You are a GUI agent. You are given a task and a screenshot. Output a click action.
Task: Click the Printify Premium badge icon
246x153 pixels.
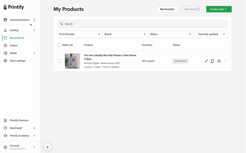pyautogui.click(x=5, y=120)
